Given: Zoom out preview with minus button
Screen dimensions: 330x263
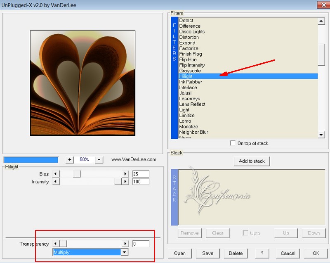Looking at the screenshot, I should coord(99,160).
